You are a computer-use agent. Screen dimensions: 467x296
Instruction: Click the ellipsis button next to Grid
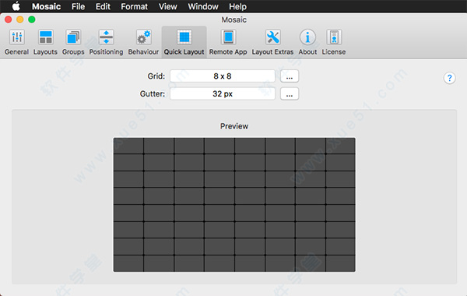point(290,76)
